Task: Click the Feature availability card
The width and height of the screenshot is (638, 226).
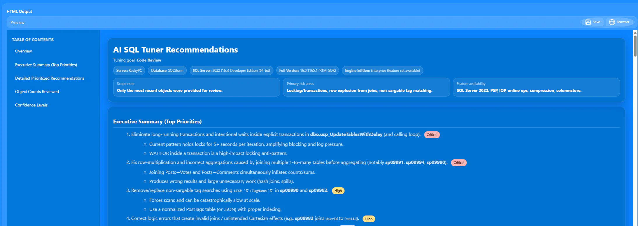Action: click(x=536, y=87)
